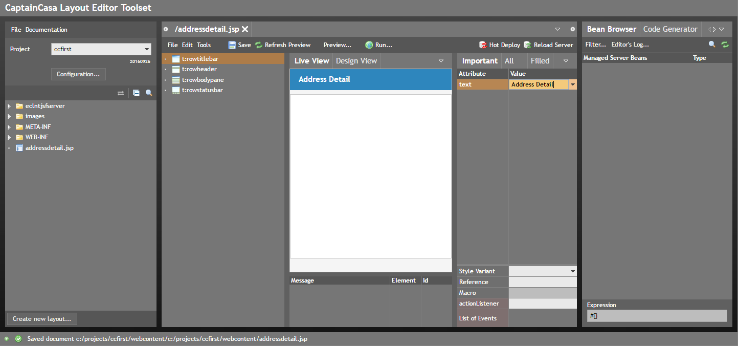Open the Style Variant dropdown
The image size is (738, 346).
tap(572, 271)
